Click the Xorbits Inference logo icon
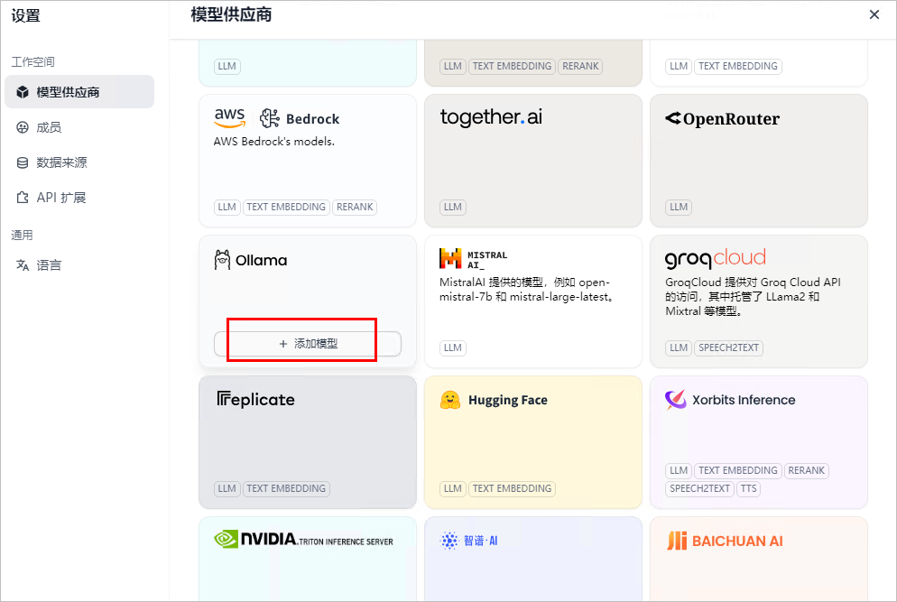This screenshot has width=897, height=602. [x=676, y=400]
